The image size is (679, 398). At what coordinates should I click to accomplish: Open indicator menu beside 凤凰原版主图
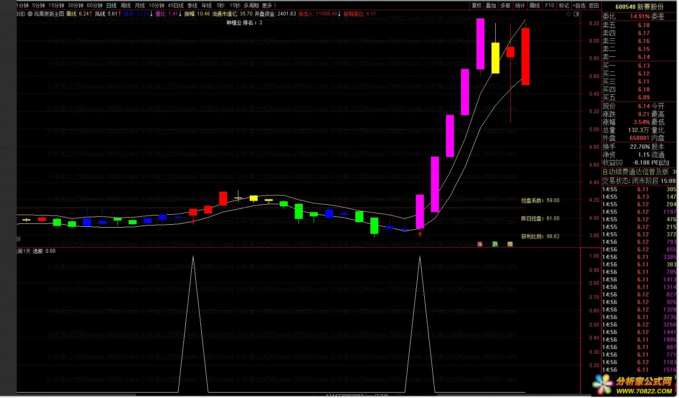click(x=30, y=14)
